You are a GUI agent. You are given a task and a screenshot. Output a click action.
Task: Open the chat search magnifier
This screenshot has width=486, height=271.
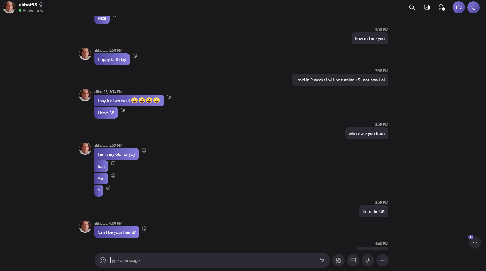coord(412,7)
